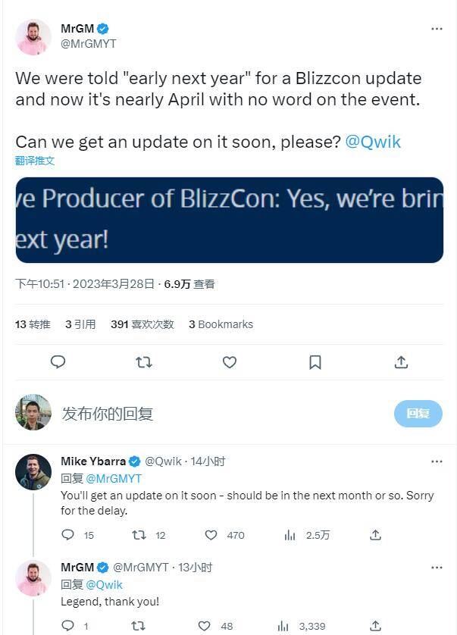Viewport: 457px width, 635px height.
Task: Retweet the main MrGM tweet
Action: click(x=143, y=362)
